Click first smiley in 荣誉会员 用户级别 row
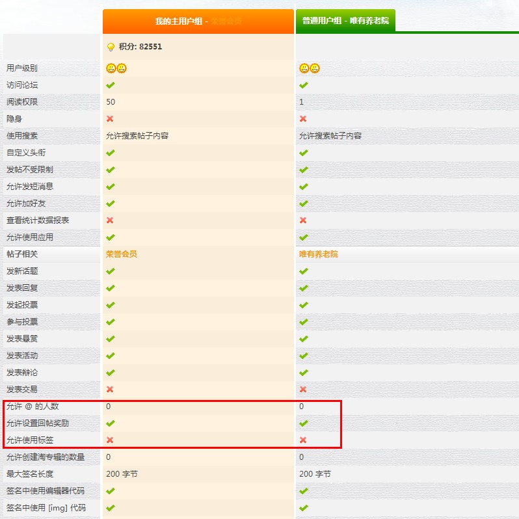Image resolution: width=519 pixels, height=519 pixels. (111, 68)
